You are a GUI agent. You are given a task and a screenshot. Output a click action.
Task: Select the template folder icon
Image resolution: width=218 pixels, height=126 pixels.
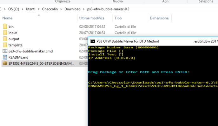[5, 45]
